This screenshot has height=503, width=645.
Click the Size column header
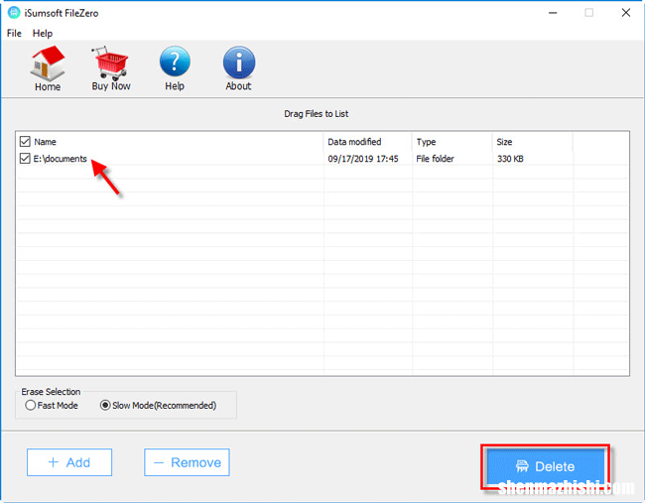[504, 142]
